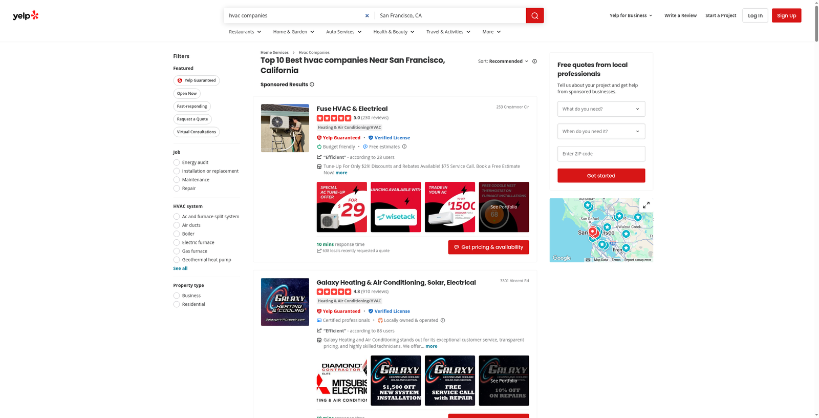Viewport: 819px width, 418px height.
Task: Click the Yelp logo
Action: click(x=26, y=15)
